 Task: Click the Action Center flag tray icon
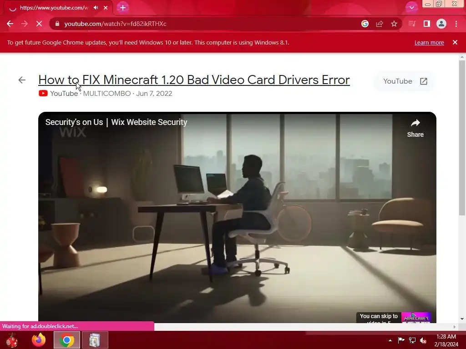click(401, 340)
